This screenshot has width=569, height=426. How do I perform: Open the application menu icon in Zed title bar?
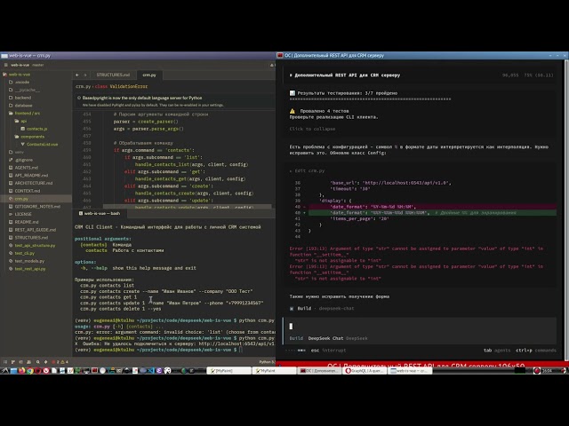pos(5,65)
